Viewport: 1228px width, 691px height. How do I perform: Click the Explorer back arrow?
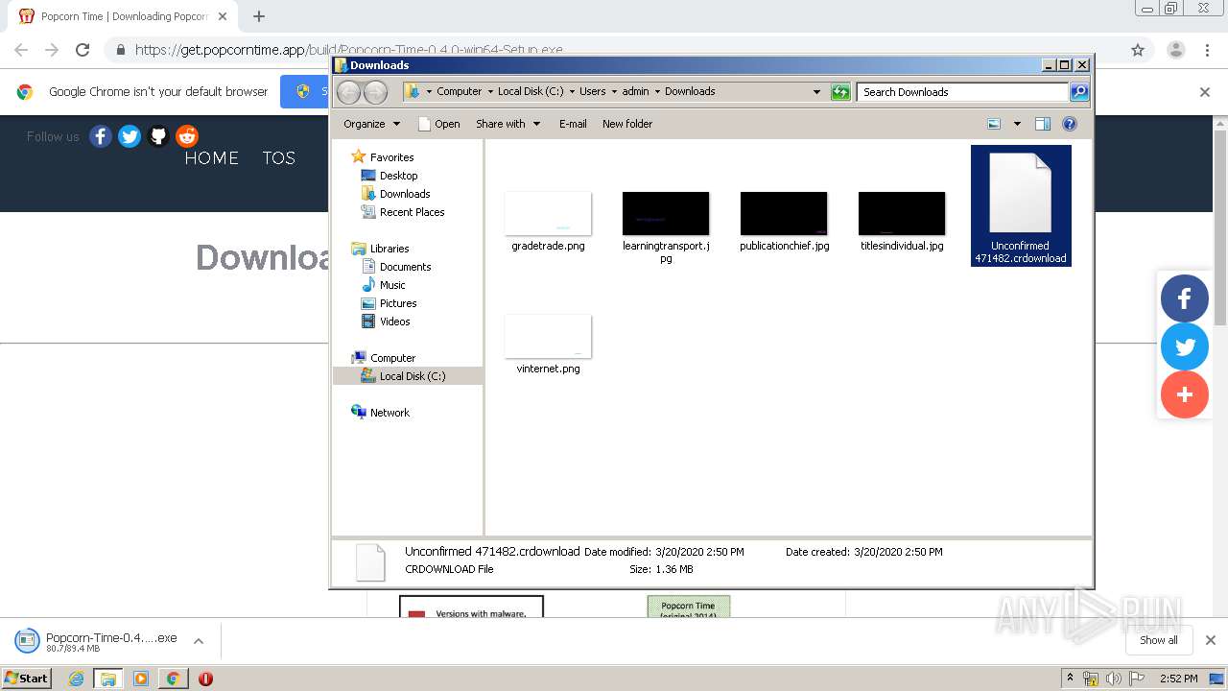pos(348,92)
